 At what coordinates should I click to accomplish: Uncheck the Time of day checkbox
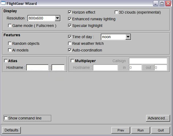point(70,37)
